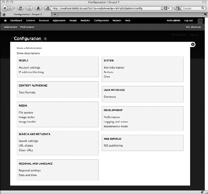Viewport: 208px width, 194px height.
Task: Open Account settings
Action: [x=29, y=67]
